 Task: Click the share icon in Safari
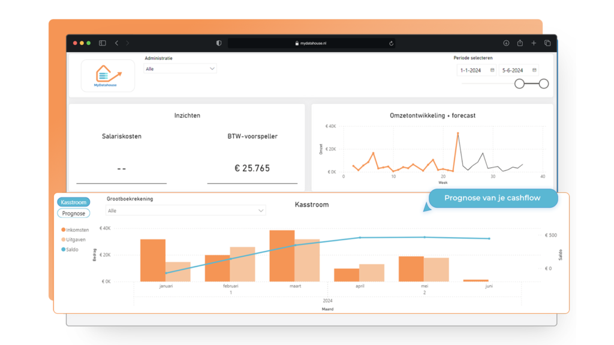point(520,43)
